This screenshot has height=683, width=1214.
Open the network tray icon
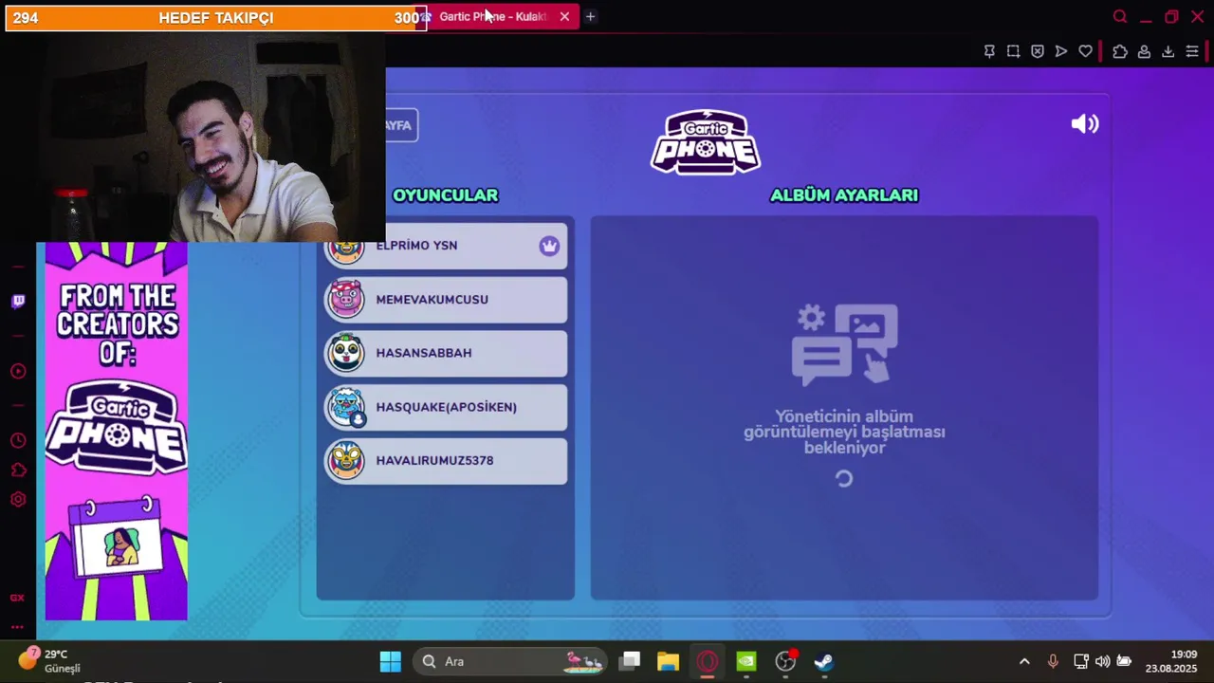point(1080,661)
